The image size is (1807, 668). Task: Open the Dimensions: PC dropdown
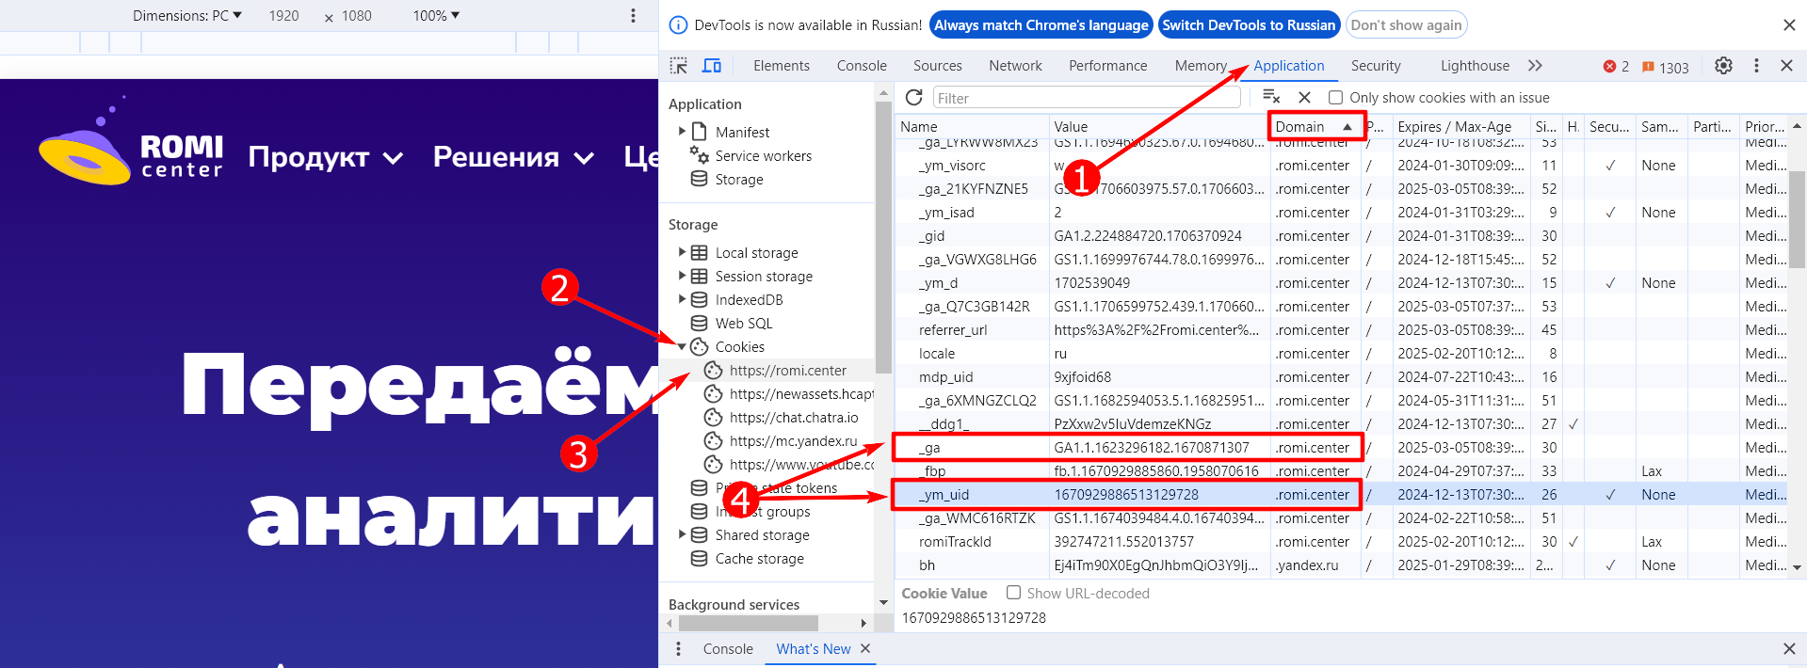tap(187, 16)
